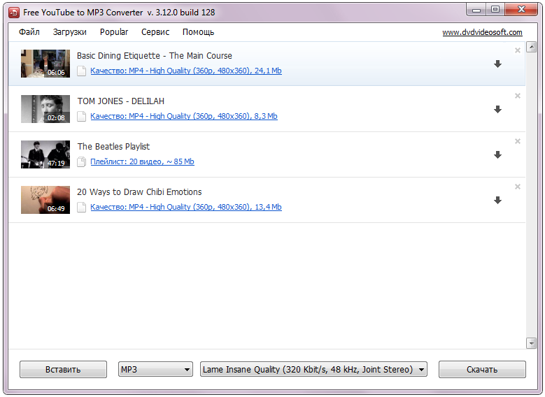Select title text '20 Ways to Draw Chibi Emotions'
Viewport: 545px width, 397px height.
[139, 192]
